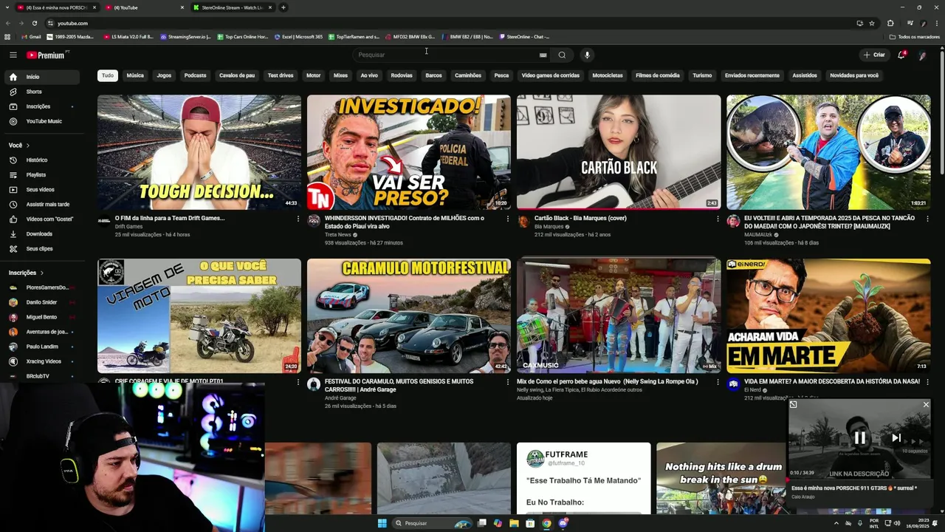Select the Ao vivo filter chip
The image size is (945, 532).
(369, 75)
